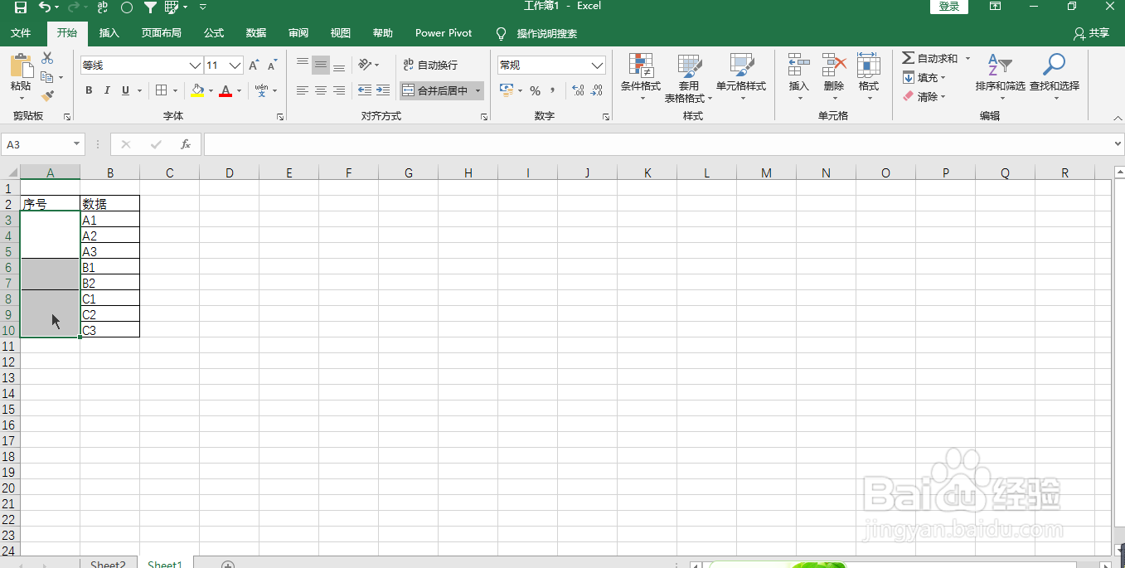This screenshot has width=1125, height=568.
Task: Open the Insert Function fx dialog
Action: 186,144
